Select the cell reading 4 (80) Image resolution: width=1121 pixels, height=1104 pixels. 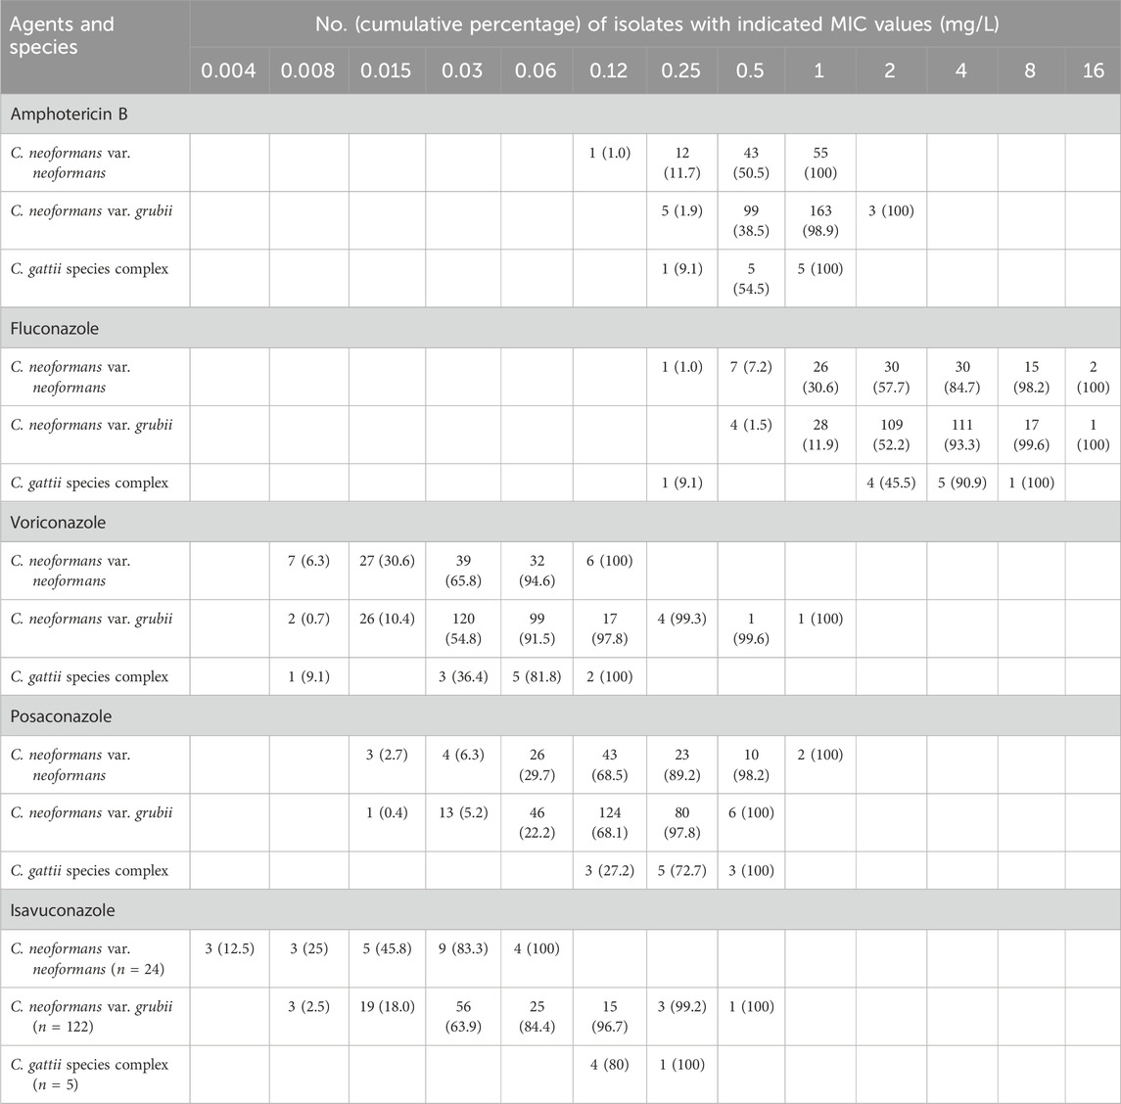[609, 1065]
